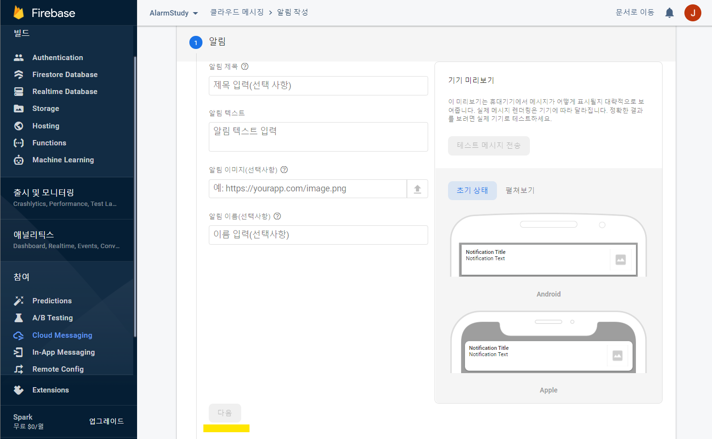The image size is (712, 439).
Task: Go to 문서로 이동 link
Action: click(635, 13)
